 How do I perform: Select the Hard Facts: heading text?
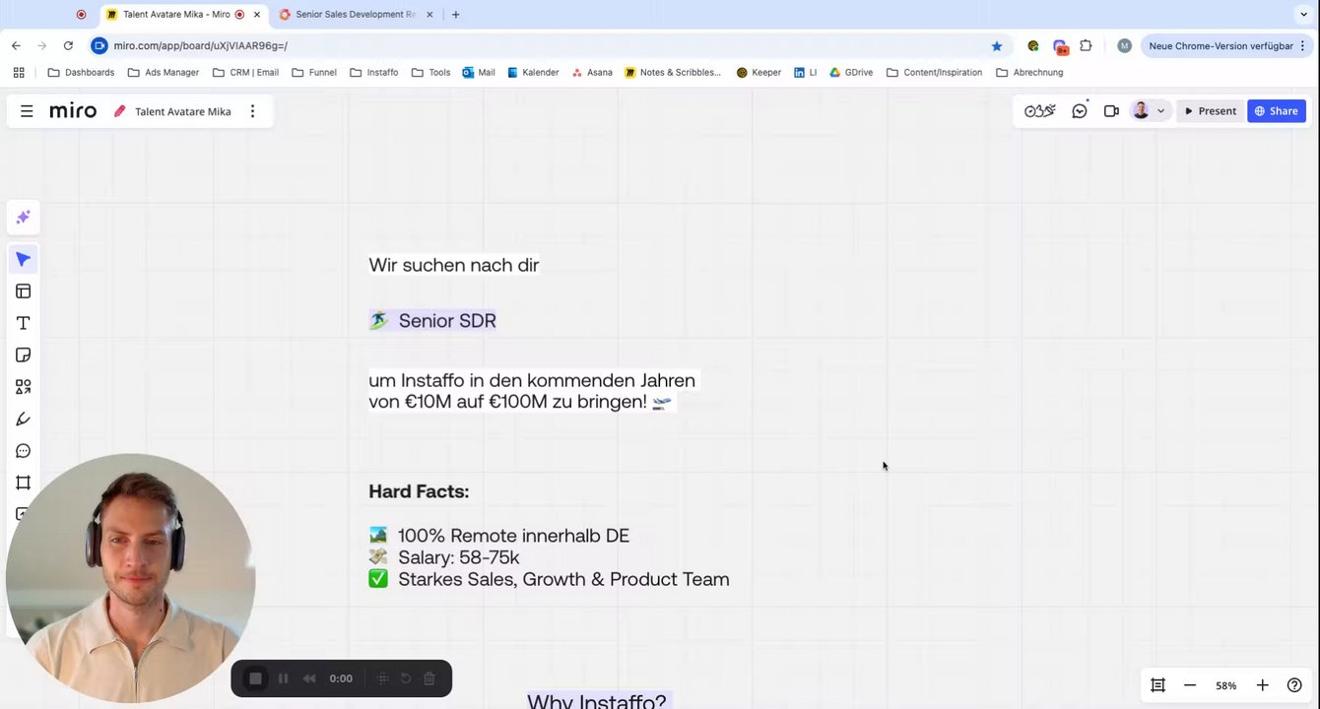tap(419, 491)
